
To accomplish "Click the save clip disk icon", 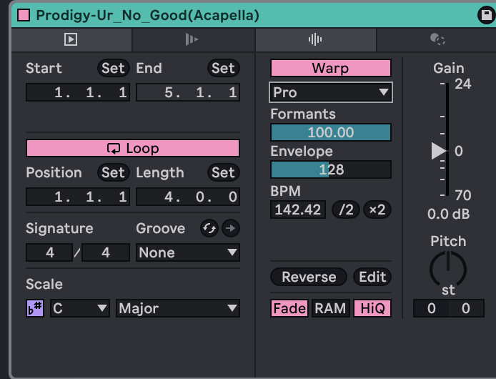I will 487,15.
